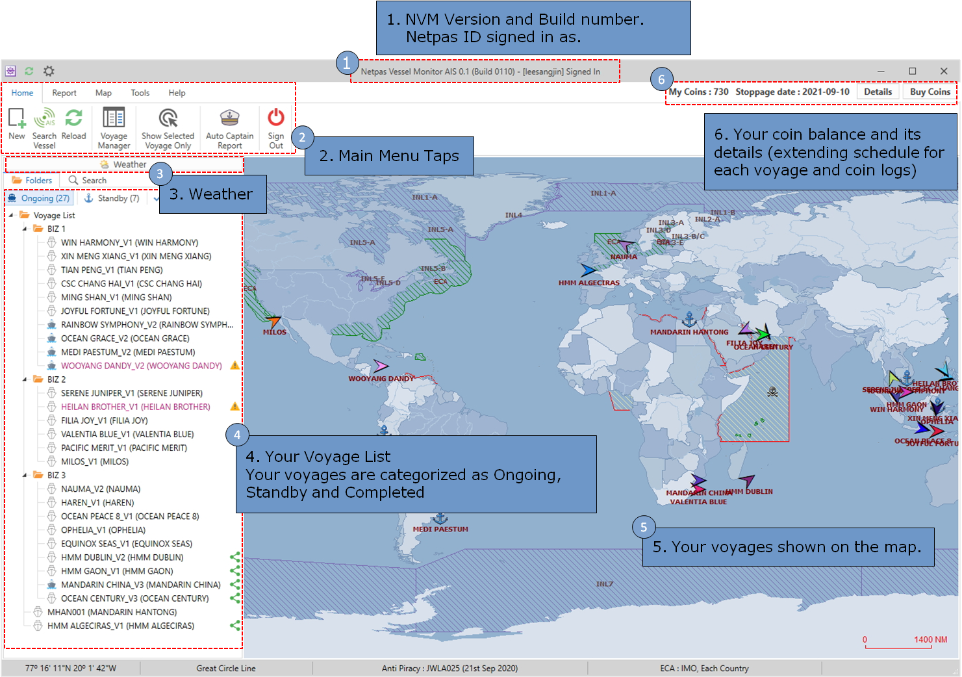Click share icon beside HMM DUBLIN_V2

pos(235,557)
